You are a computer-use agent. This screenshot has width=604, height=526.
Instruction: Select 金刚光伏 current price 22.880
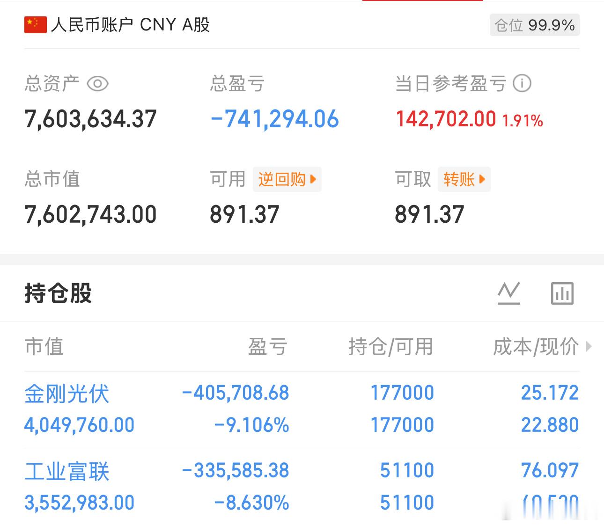tap(550, 425)
